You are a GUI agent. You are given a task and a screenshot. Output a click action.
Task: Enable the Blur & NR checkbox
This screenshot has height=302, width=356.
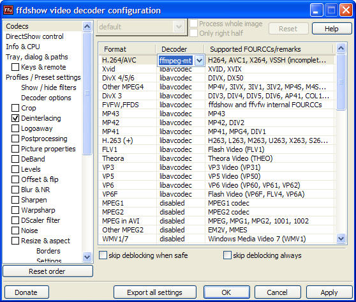[x=15, y=190]
